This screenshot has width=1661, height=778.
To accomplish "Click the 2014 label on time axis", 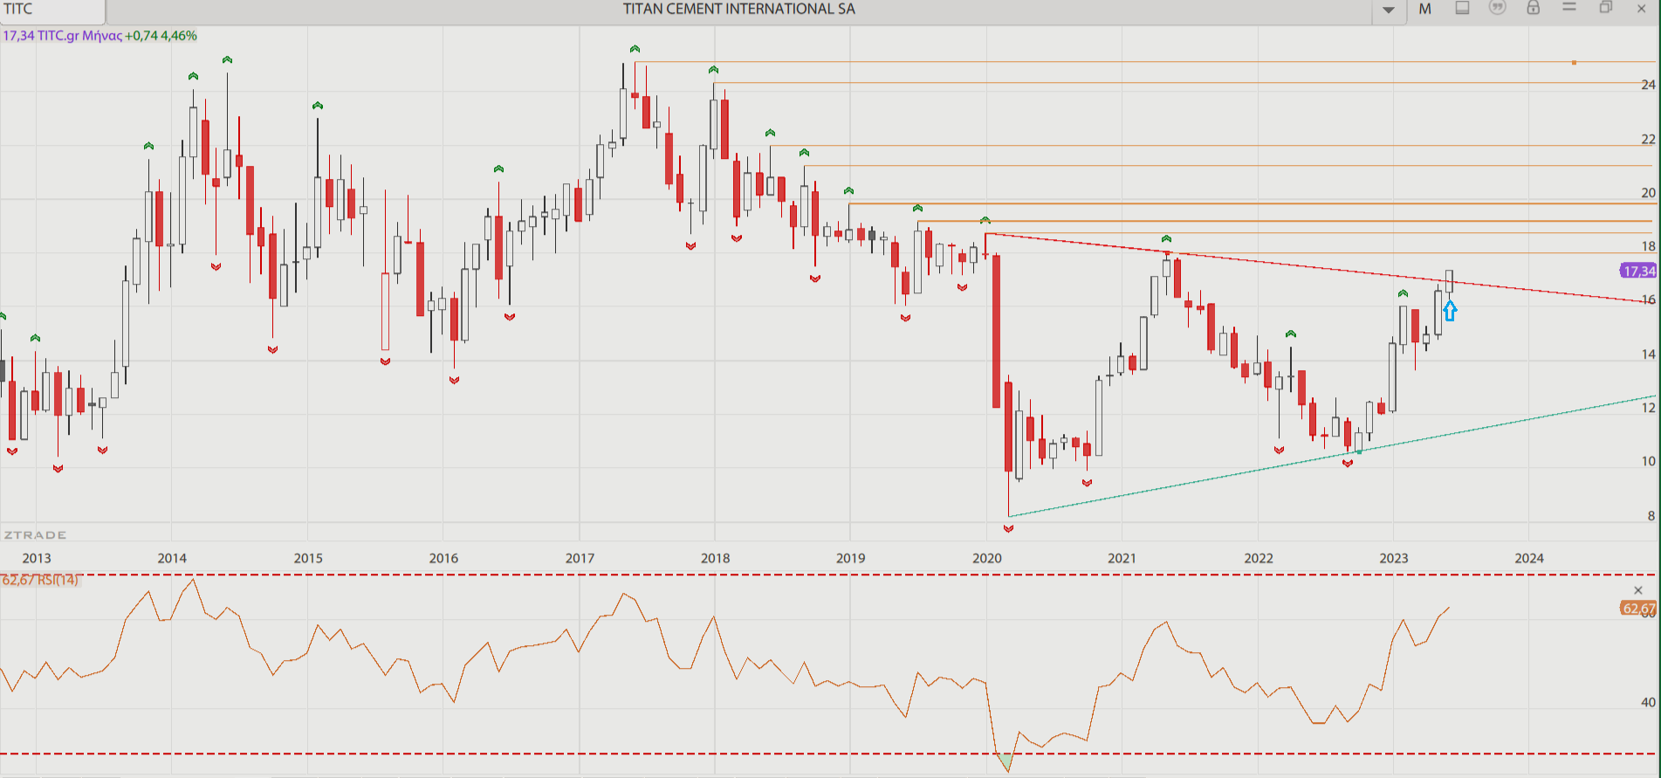I will 172,558.
